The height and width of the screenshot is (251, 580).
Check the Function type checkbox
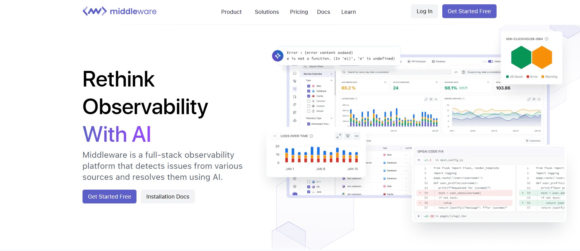[x=309, y=101]
